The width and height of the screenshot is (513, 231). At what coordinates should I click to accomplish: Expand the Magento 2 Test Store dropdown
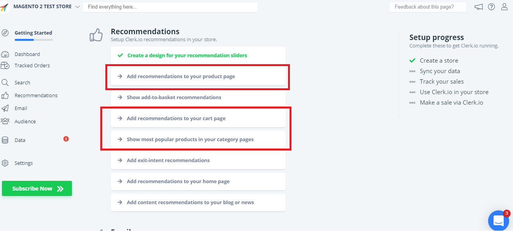(77, 7)
